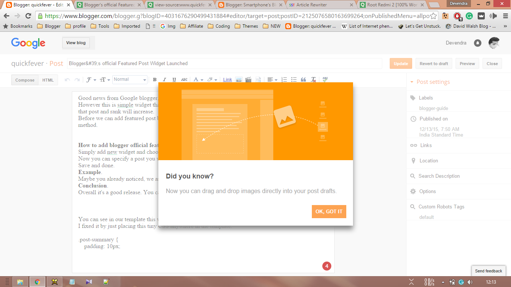This screenshot has height=287, width=511.
Task: Toggle underline formatting
Action: coord(174,79)
